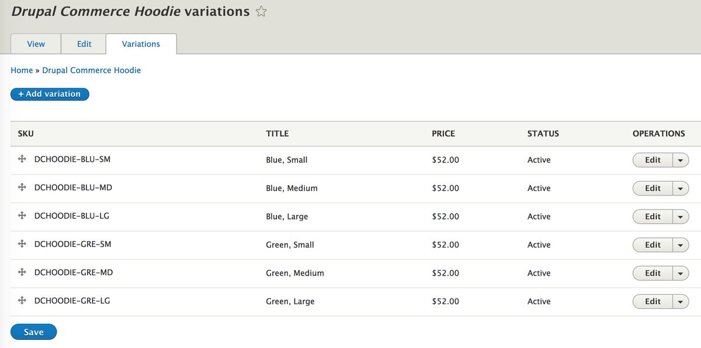Select the move handle beside DCHOODIE-GRE-MD

(22, 272)
